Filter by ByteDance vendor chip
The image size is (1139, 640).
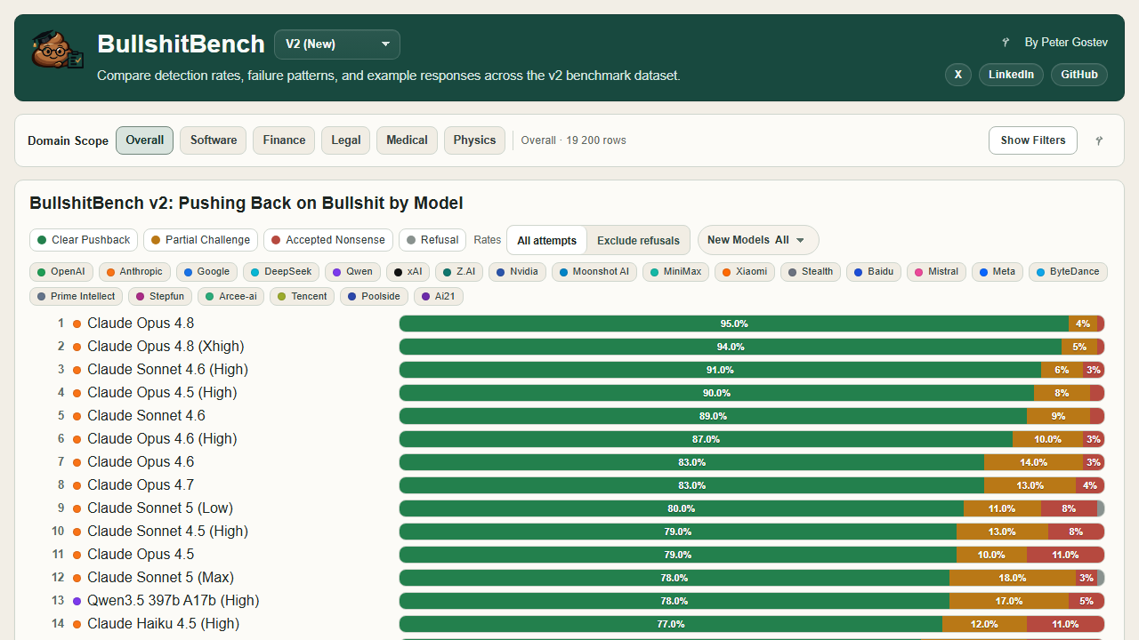point(1068,272)
